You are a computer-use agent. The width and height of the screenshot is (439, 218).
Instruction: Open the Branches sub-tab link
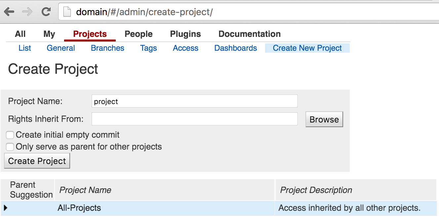coord(107,48)
